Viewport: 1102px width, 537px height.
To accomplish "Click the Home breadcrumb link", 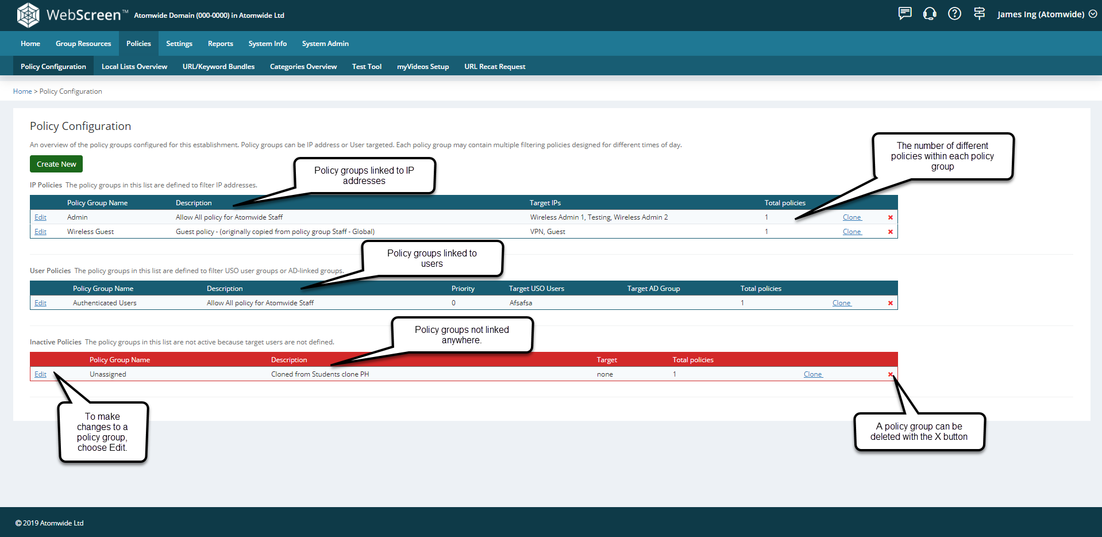I will coord(22,91).
